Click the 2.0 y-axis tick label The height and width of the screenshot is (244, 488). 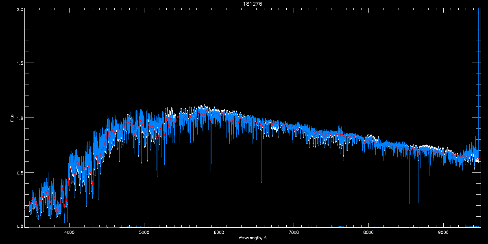click(x=19, y=9)
